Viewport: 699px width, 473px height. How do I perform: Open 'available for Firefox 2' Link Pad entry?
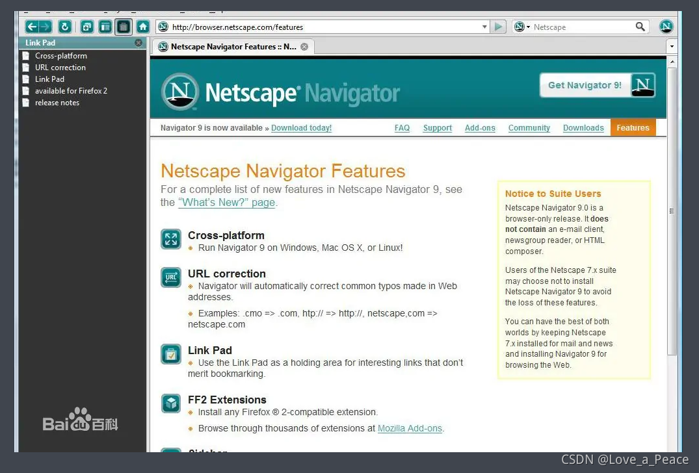tap(71, 90)
